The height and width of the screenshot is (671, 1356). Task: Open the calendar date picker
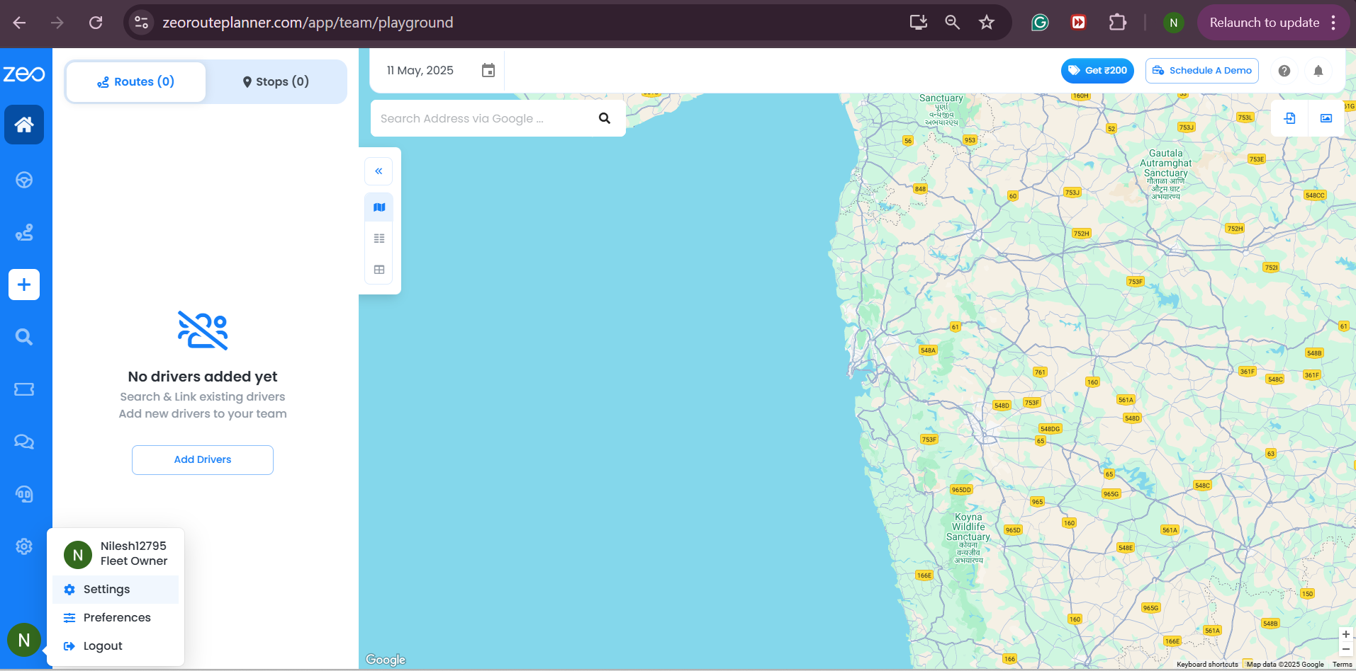click(x=488, y=71)
